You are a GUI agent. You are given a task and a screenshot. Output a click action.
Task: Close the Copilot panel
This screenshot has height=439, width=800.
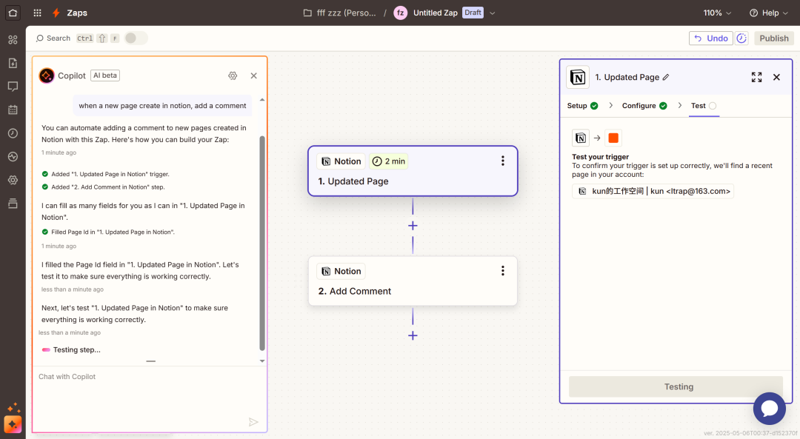(253, 76)
